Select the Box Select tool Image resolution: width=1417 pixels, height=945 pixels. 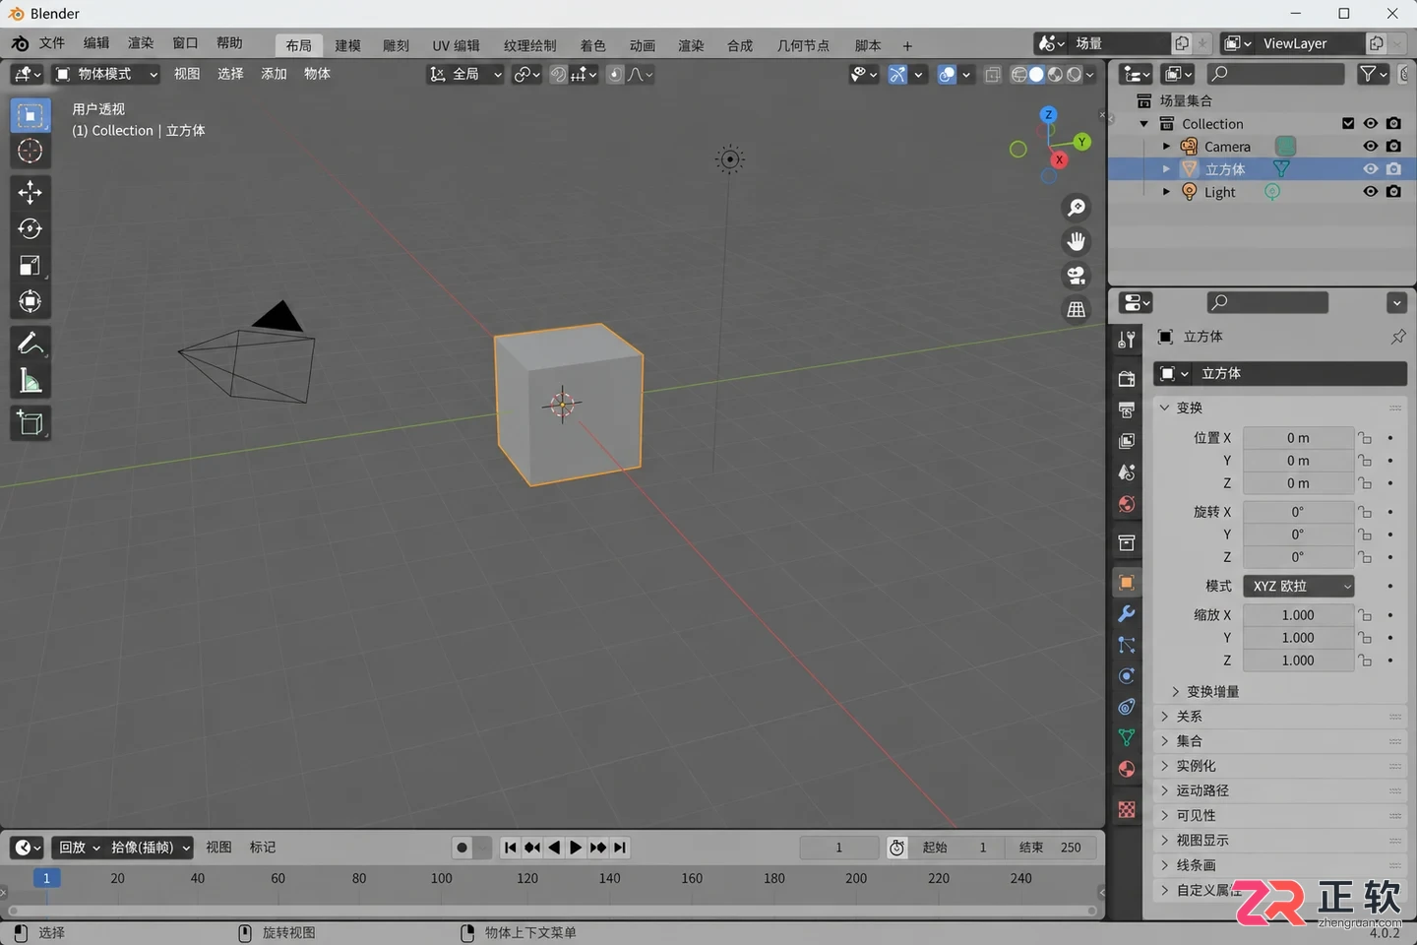[x=31, y=116]
